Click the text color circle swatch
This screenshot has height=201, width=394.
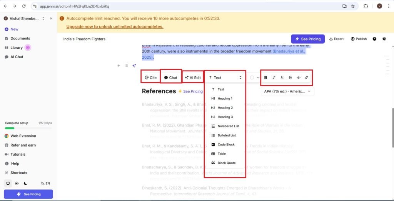tap(252, 77)
